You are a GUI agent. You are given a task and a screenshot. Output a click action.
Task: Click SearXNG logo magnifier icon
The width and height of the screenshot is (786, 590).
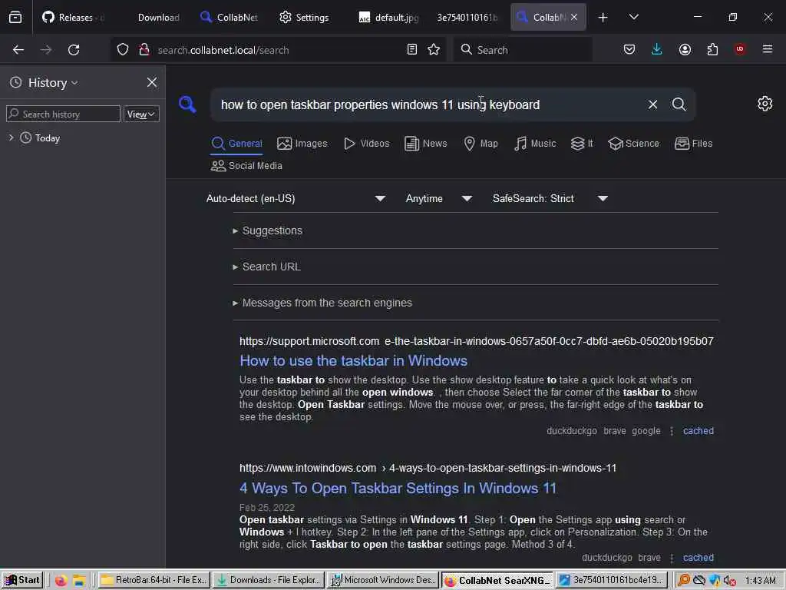(x=187, y=104)
